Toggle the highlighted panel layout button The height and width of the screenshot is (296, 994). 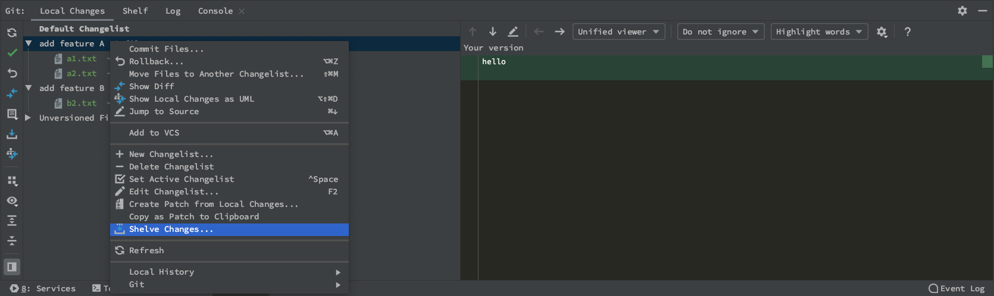pyautogui.click(x=12, y=267)
